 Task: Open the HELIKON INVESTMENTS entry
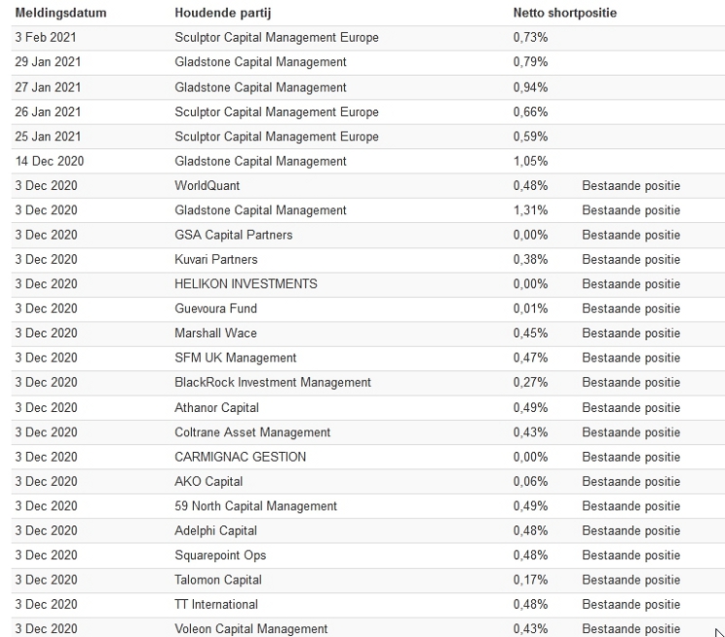coord(246,283)
